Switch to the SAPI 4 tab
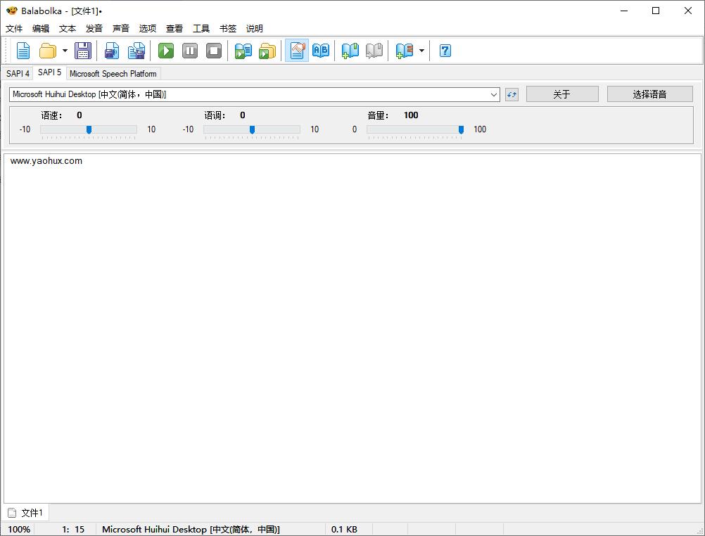This screenshot has width=705, height=536. 18,72
